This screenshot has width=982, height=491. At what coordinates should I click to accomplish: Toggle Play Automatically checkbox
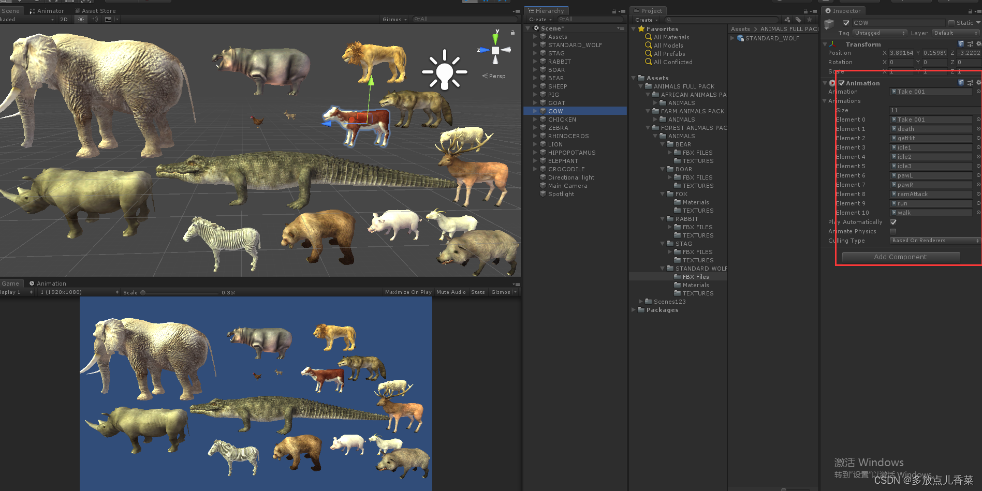click(893, 222)
